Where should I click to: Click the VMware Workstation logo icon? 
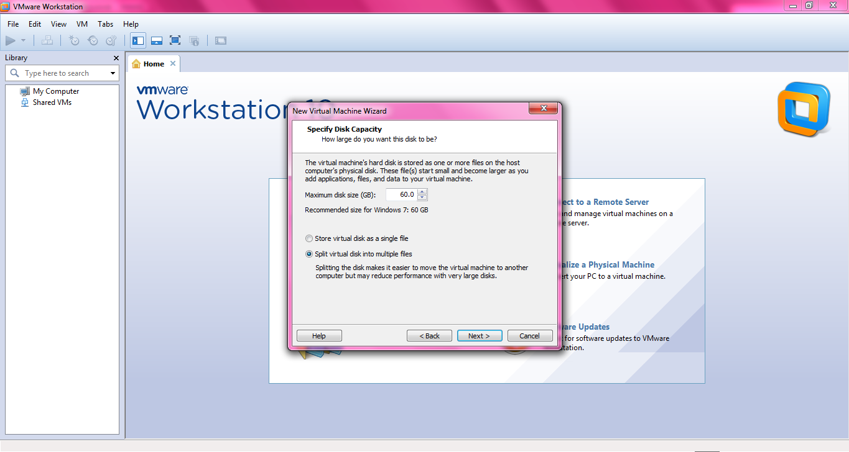pyautogui.click(x=804, y=109)
